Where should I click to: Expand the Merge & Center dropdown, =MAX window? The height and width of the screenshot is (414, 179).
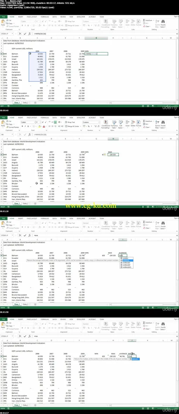[x=80, y=126]
